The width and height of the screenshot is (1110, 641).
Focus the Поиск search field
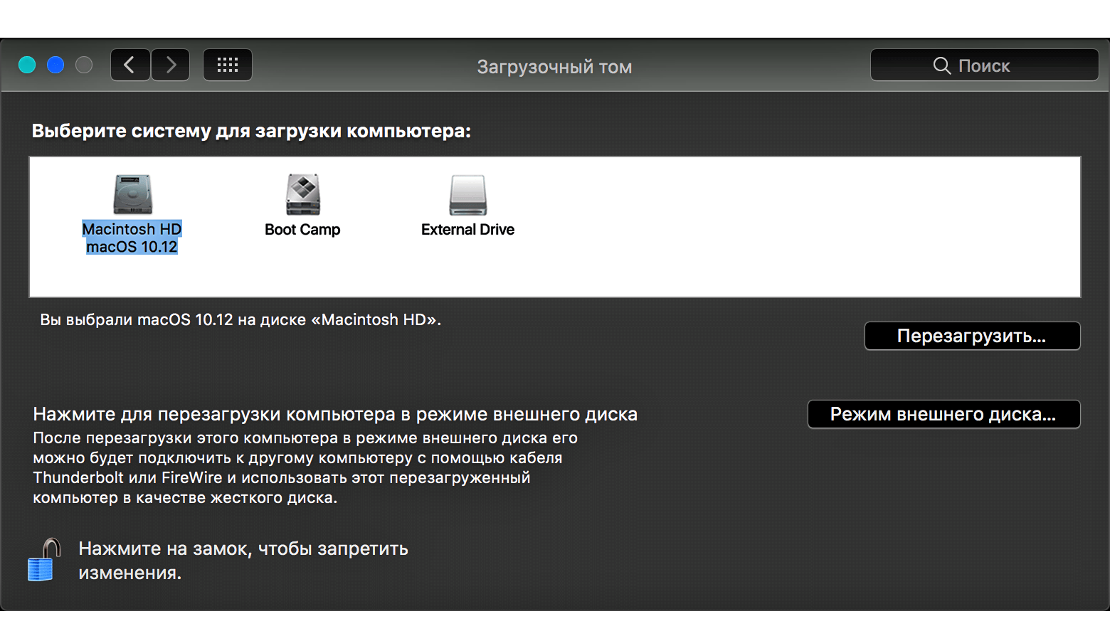[984, 65]
